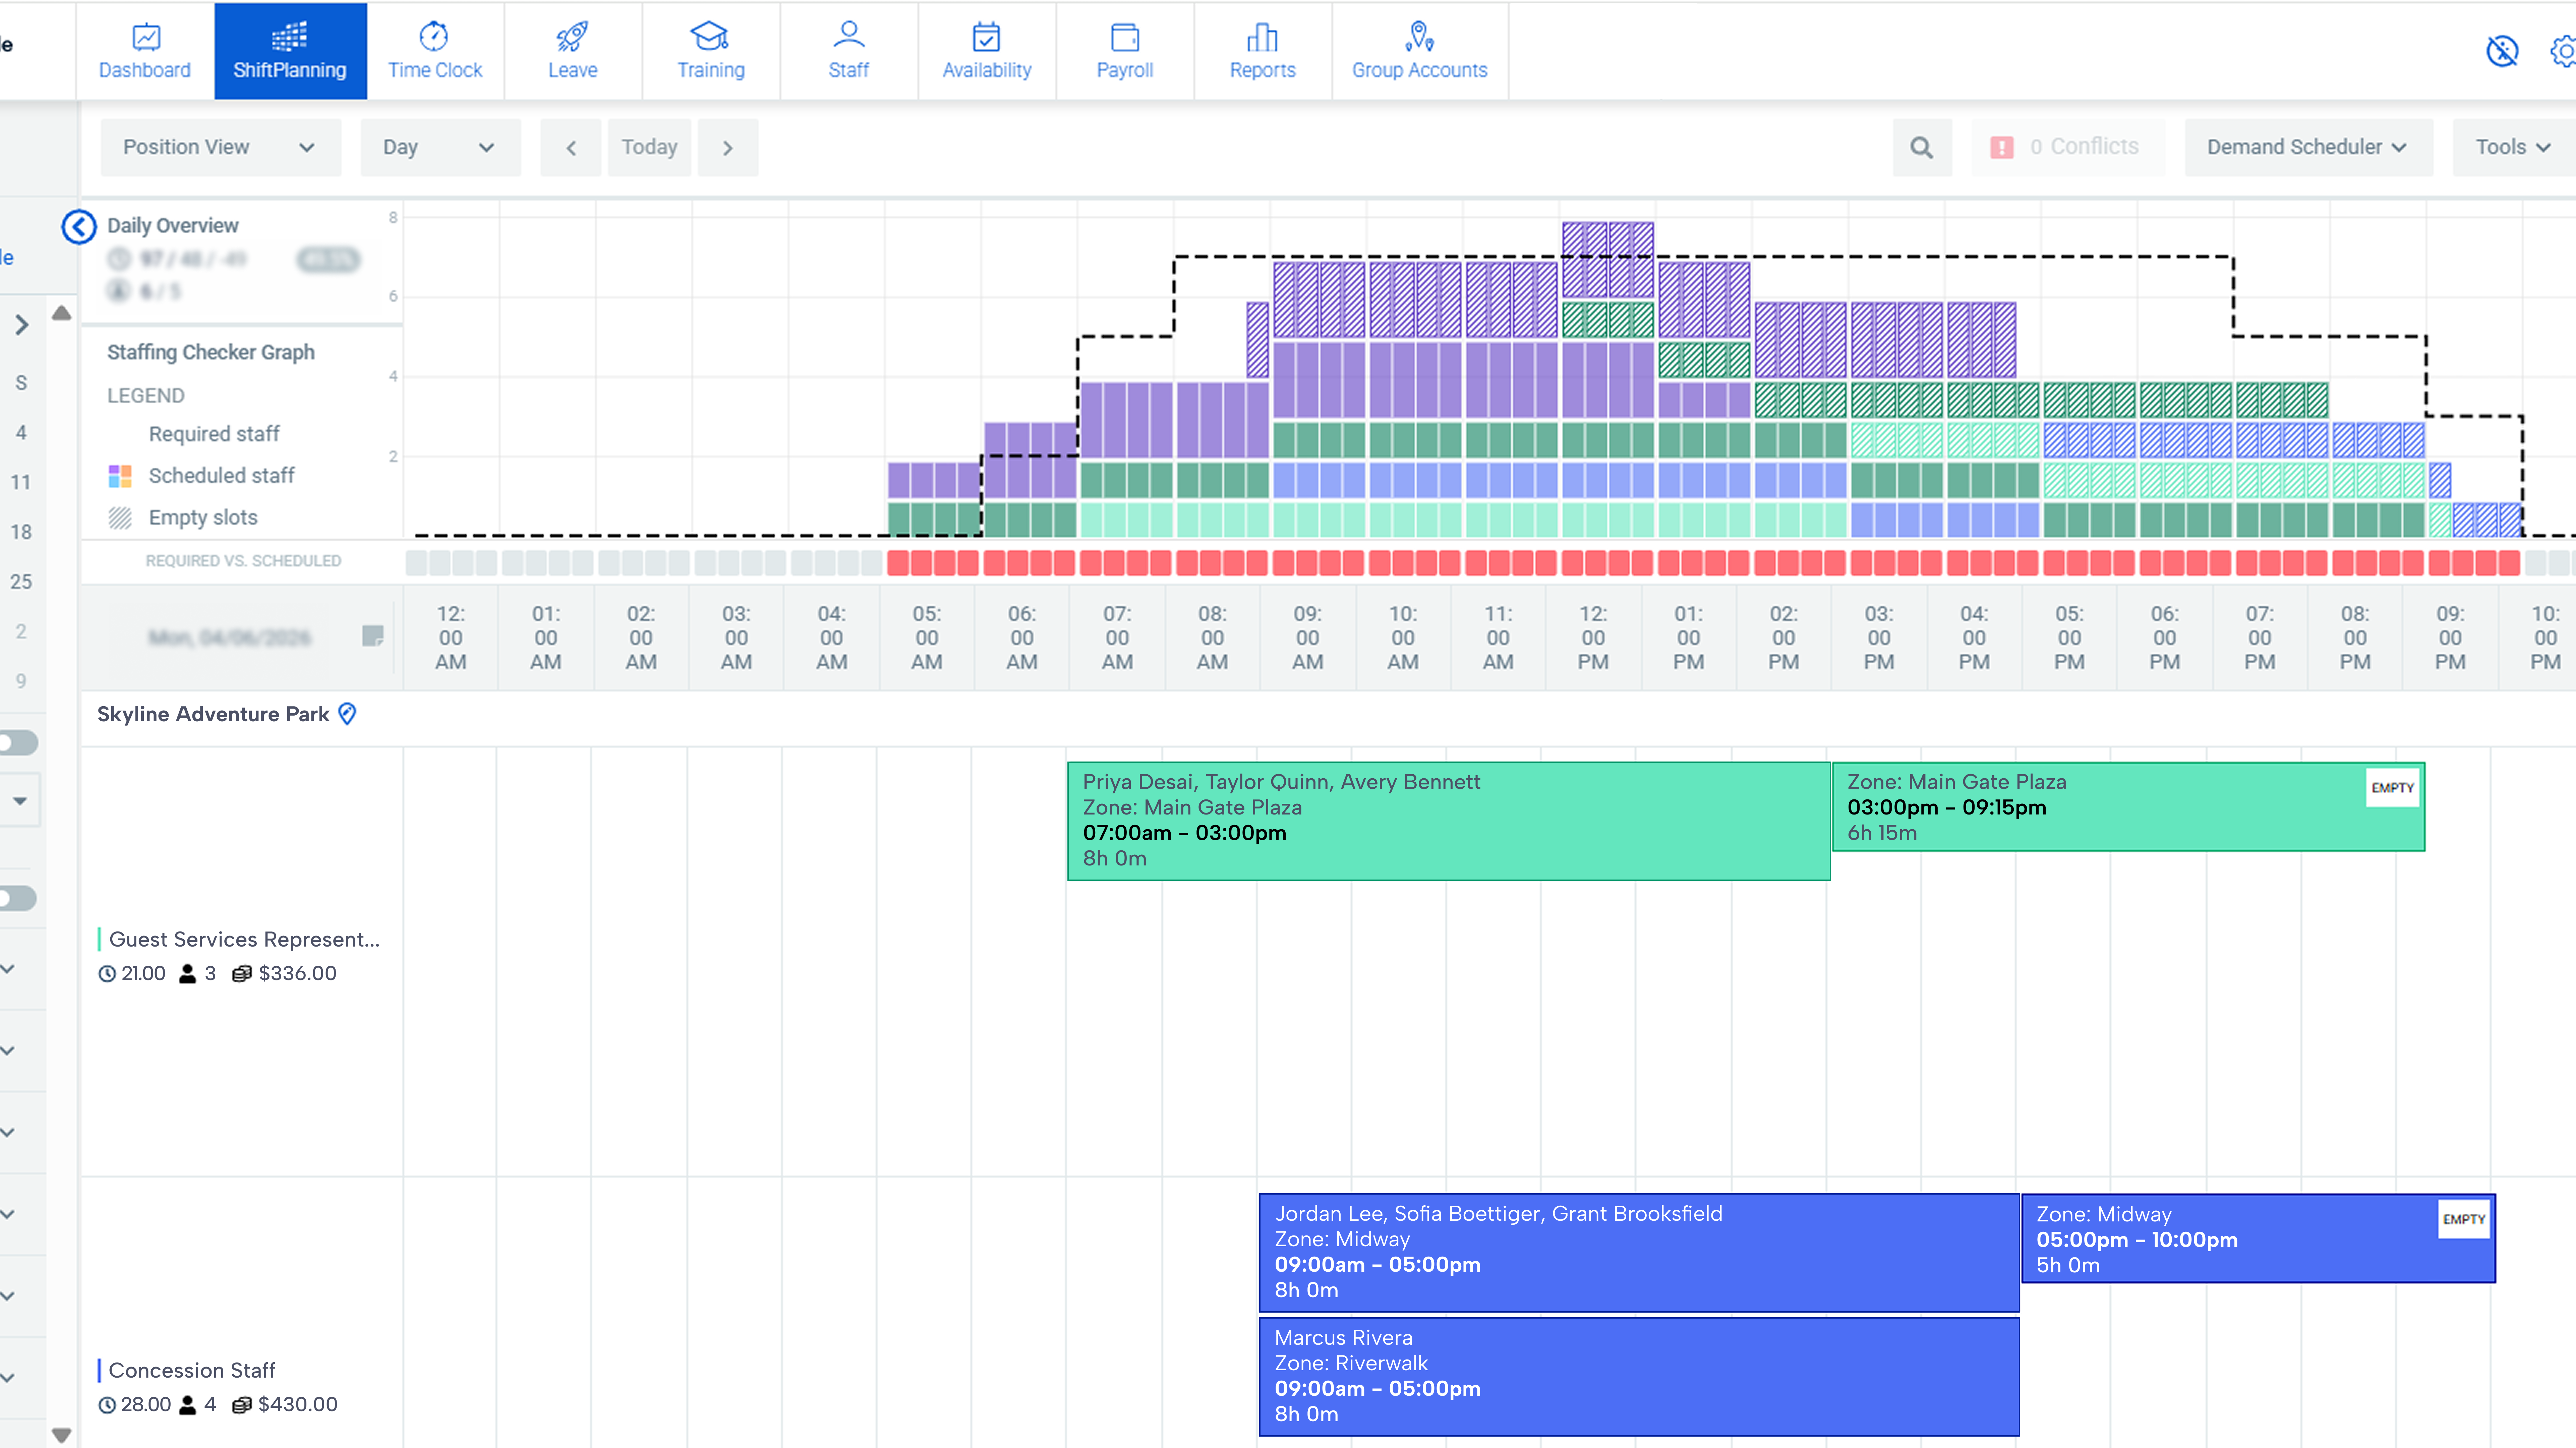This screenshot has height=1448, width=2576.
Task: Click the Scheduled staff color swatch
Action: pyautogui.click(x=120, y=476)
